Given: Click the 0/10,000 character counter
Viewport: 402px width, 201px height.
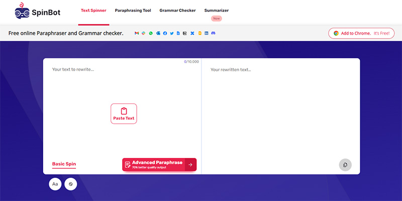Looking at the screenshot, I should coord(191,62).
